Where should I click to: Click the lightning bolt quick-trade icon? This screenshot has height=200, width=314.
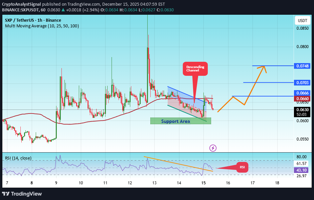click(x=213, y=147)
